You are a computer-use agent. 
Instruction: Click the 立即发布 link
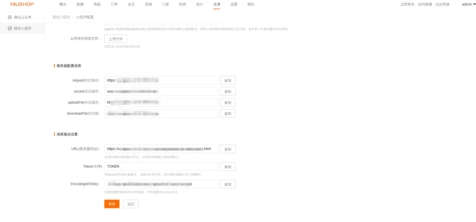[x=407, y=4]
